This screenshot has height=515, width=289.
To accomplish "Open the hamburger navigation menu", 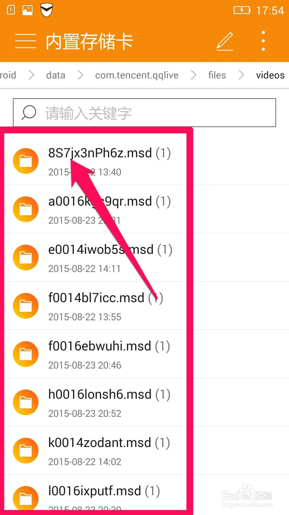I will 26,41.
